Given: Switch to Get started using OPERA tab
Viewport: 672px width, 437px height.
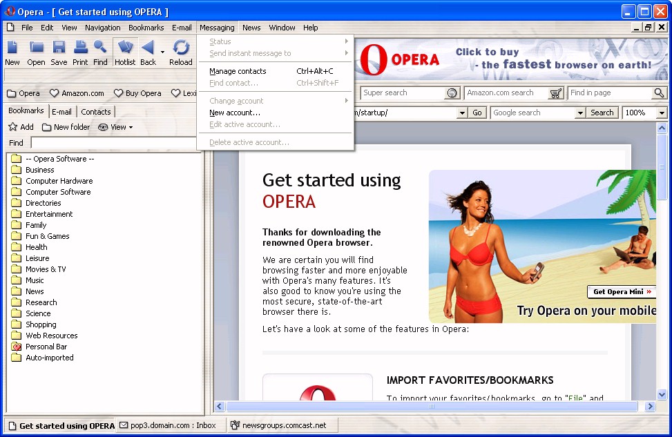Looking at the screenshot, I should (x=61, y=426).
